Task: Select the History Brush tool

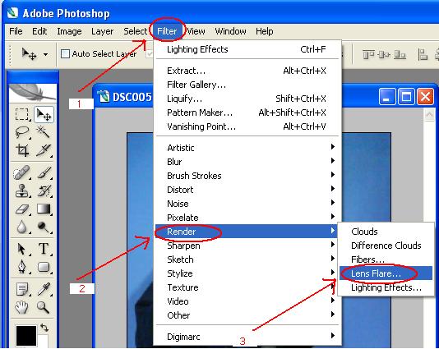Action: click(x=44, y=191)
